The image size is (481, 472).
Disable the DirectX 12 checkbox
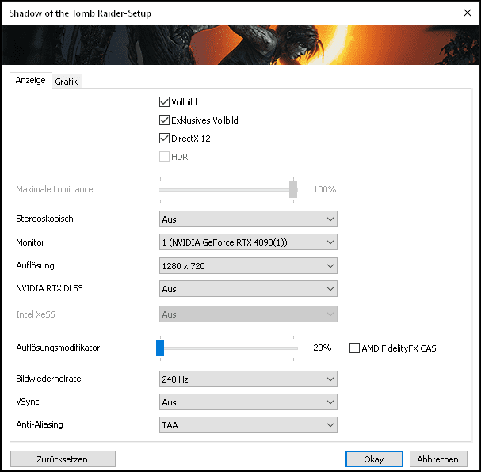pos(165,139)
